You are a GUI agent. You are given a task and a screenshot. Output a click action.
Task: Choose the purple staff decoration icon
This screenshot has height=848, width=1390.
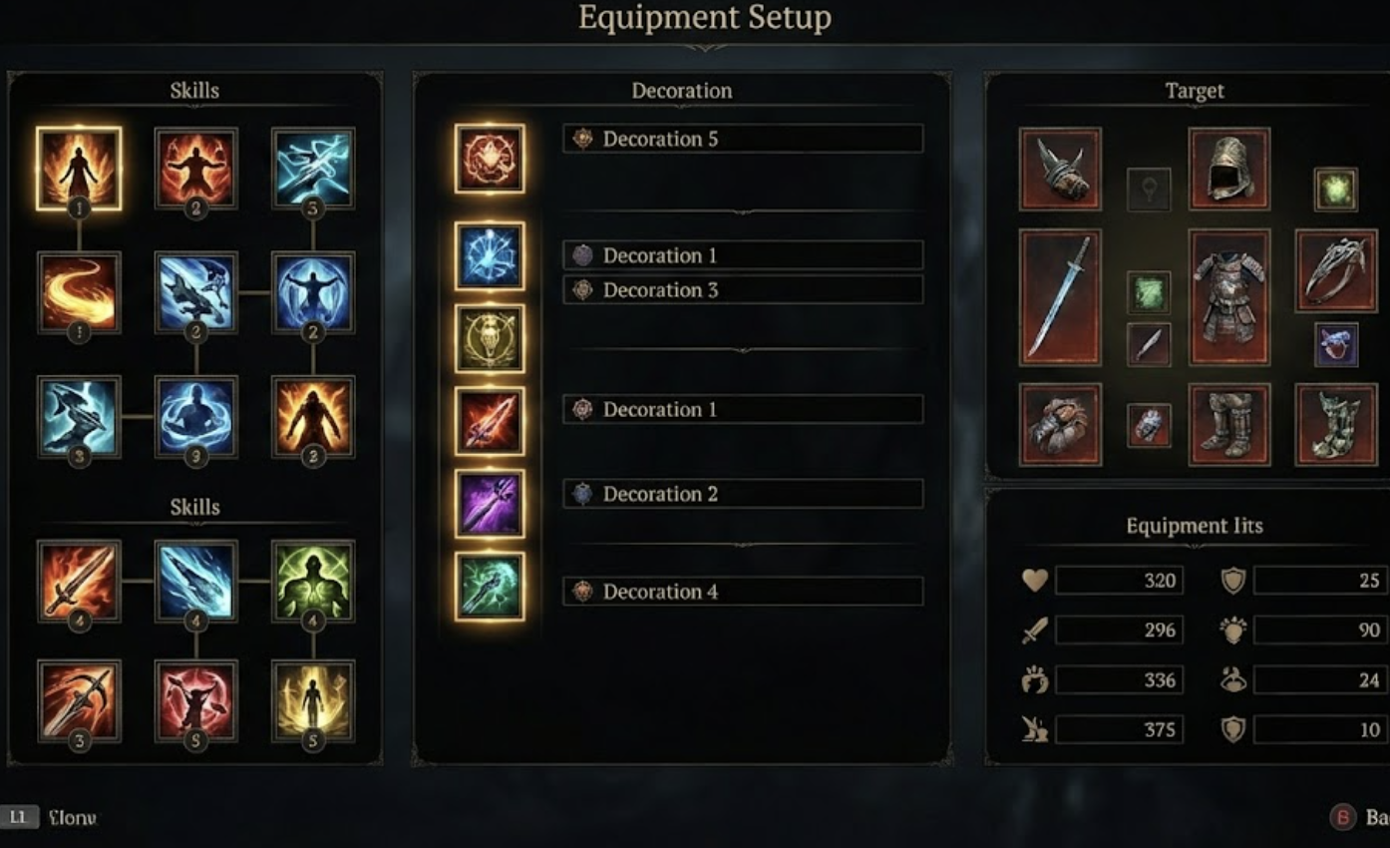click(490, 505)
